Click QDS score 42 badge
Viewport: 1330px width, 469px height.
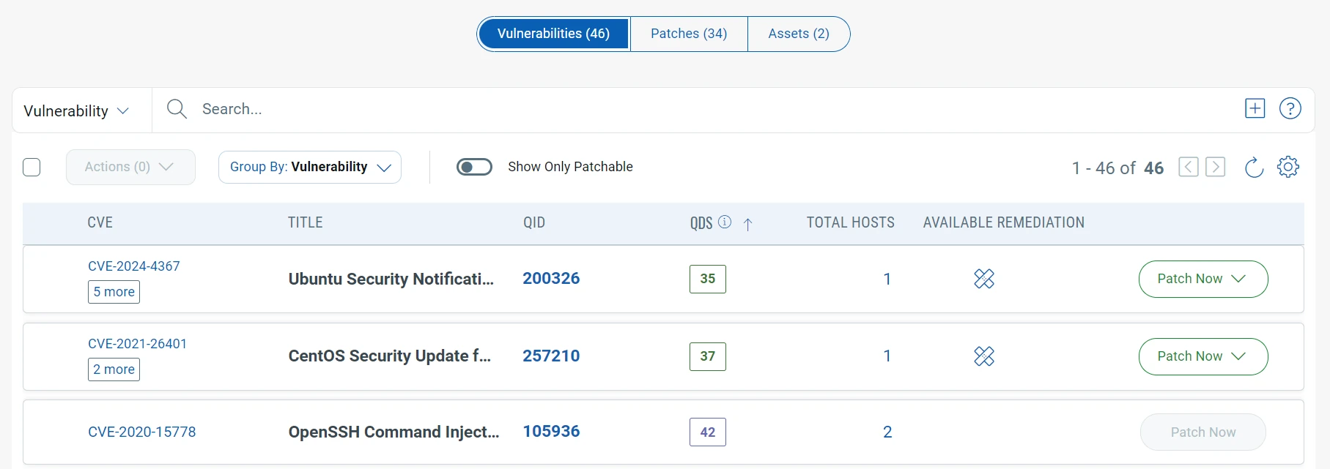708,432
